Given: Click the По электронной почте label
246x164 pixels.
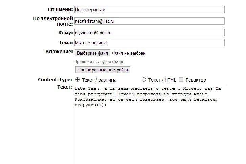Looking at the screenshot, I should 53,21.
